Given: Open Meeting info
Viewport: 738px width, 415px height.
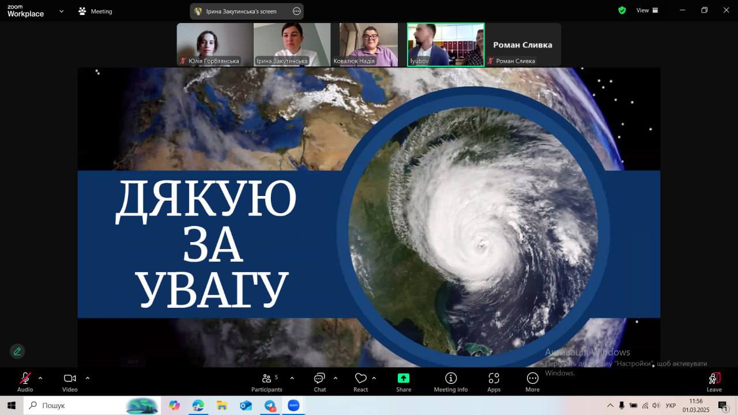Looking at the screenshot, I should [451, 382].
